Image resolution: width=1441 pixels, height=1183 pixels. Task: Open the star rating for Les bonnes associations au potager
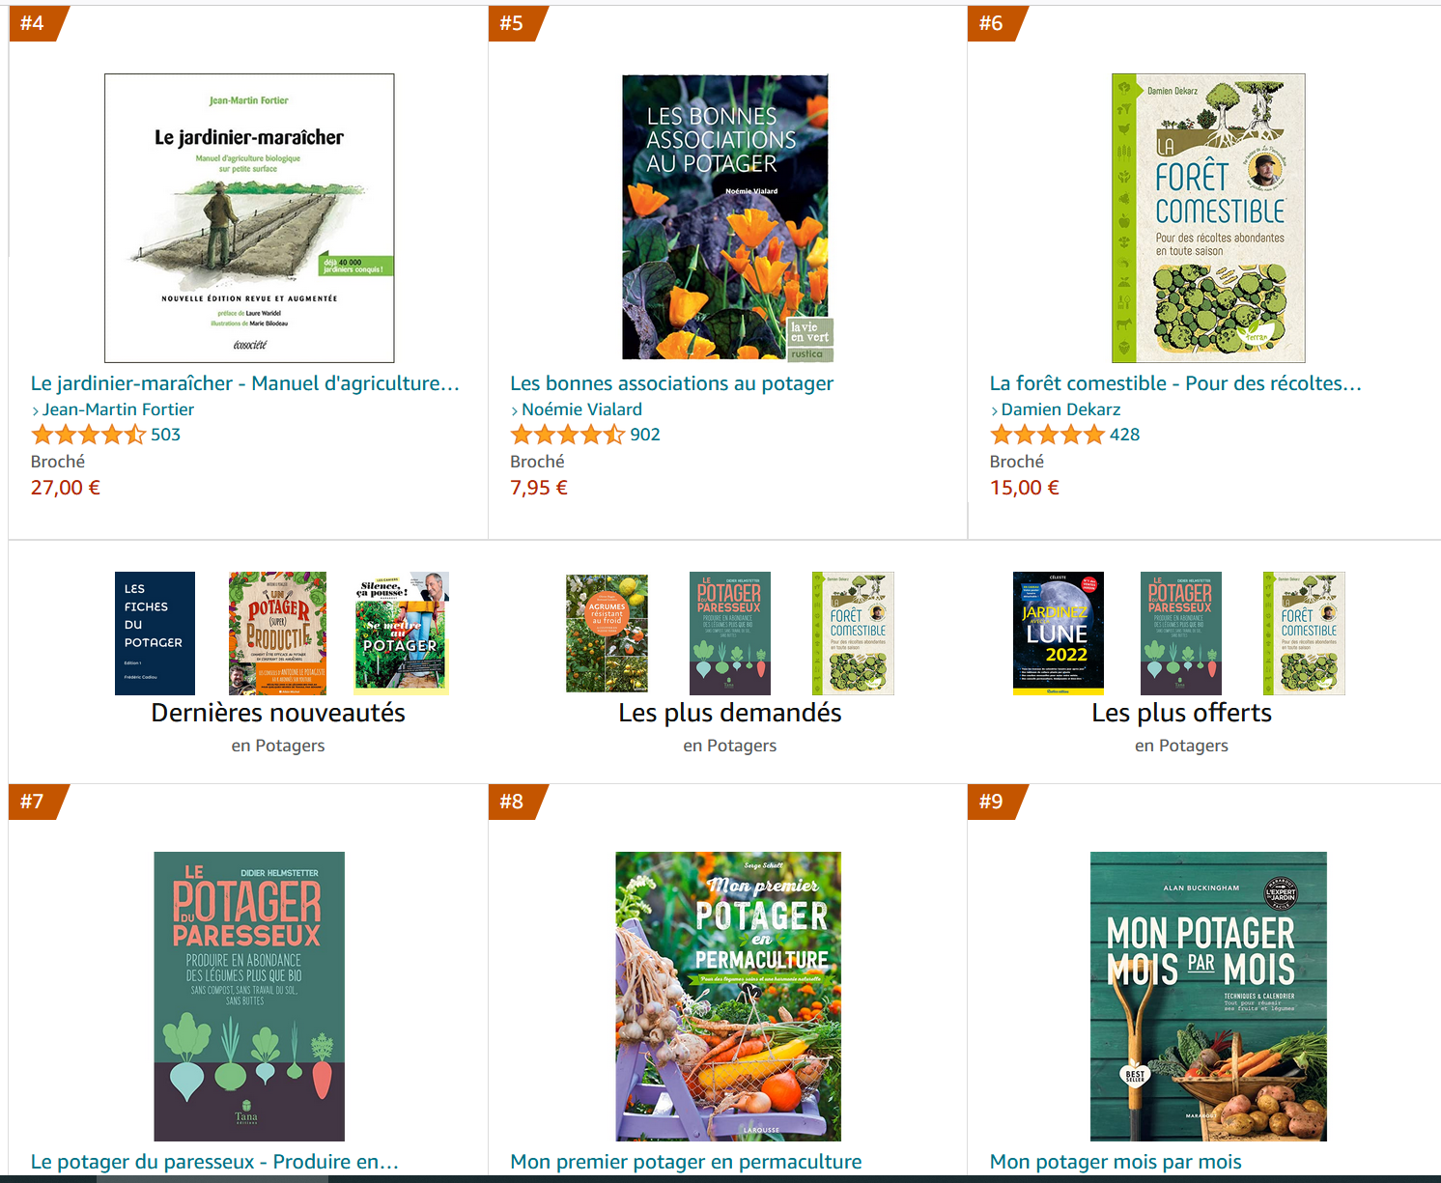tap(568, 435)
